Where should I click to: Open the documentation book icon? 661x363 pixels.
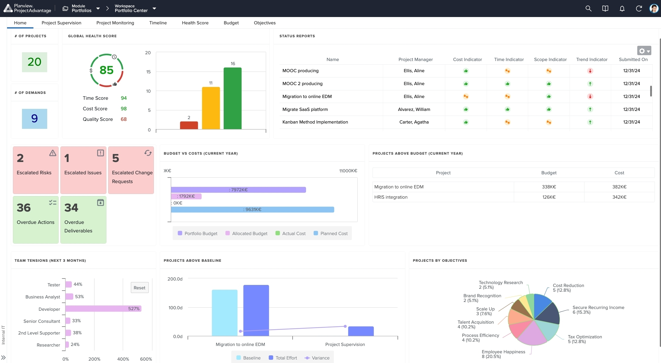pos(605,9)
